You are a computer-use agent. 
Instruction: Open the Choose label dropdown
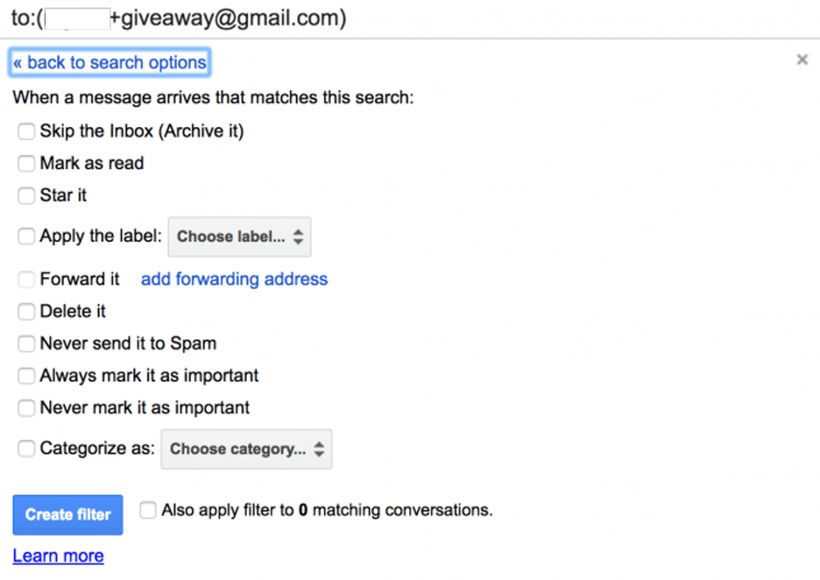(x=239, y=237)
